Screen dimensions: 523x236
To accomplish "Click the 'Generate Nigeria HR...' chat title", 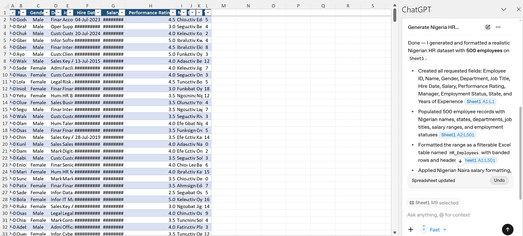I will coord(433,27).
